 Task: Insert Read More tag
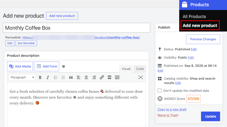(x=109, y=78)
